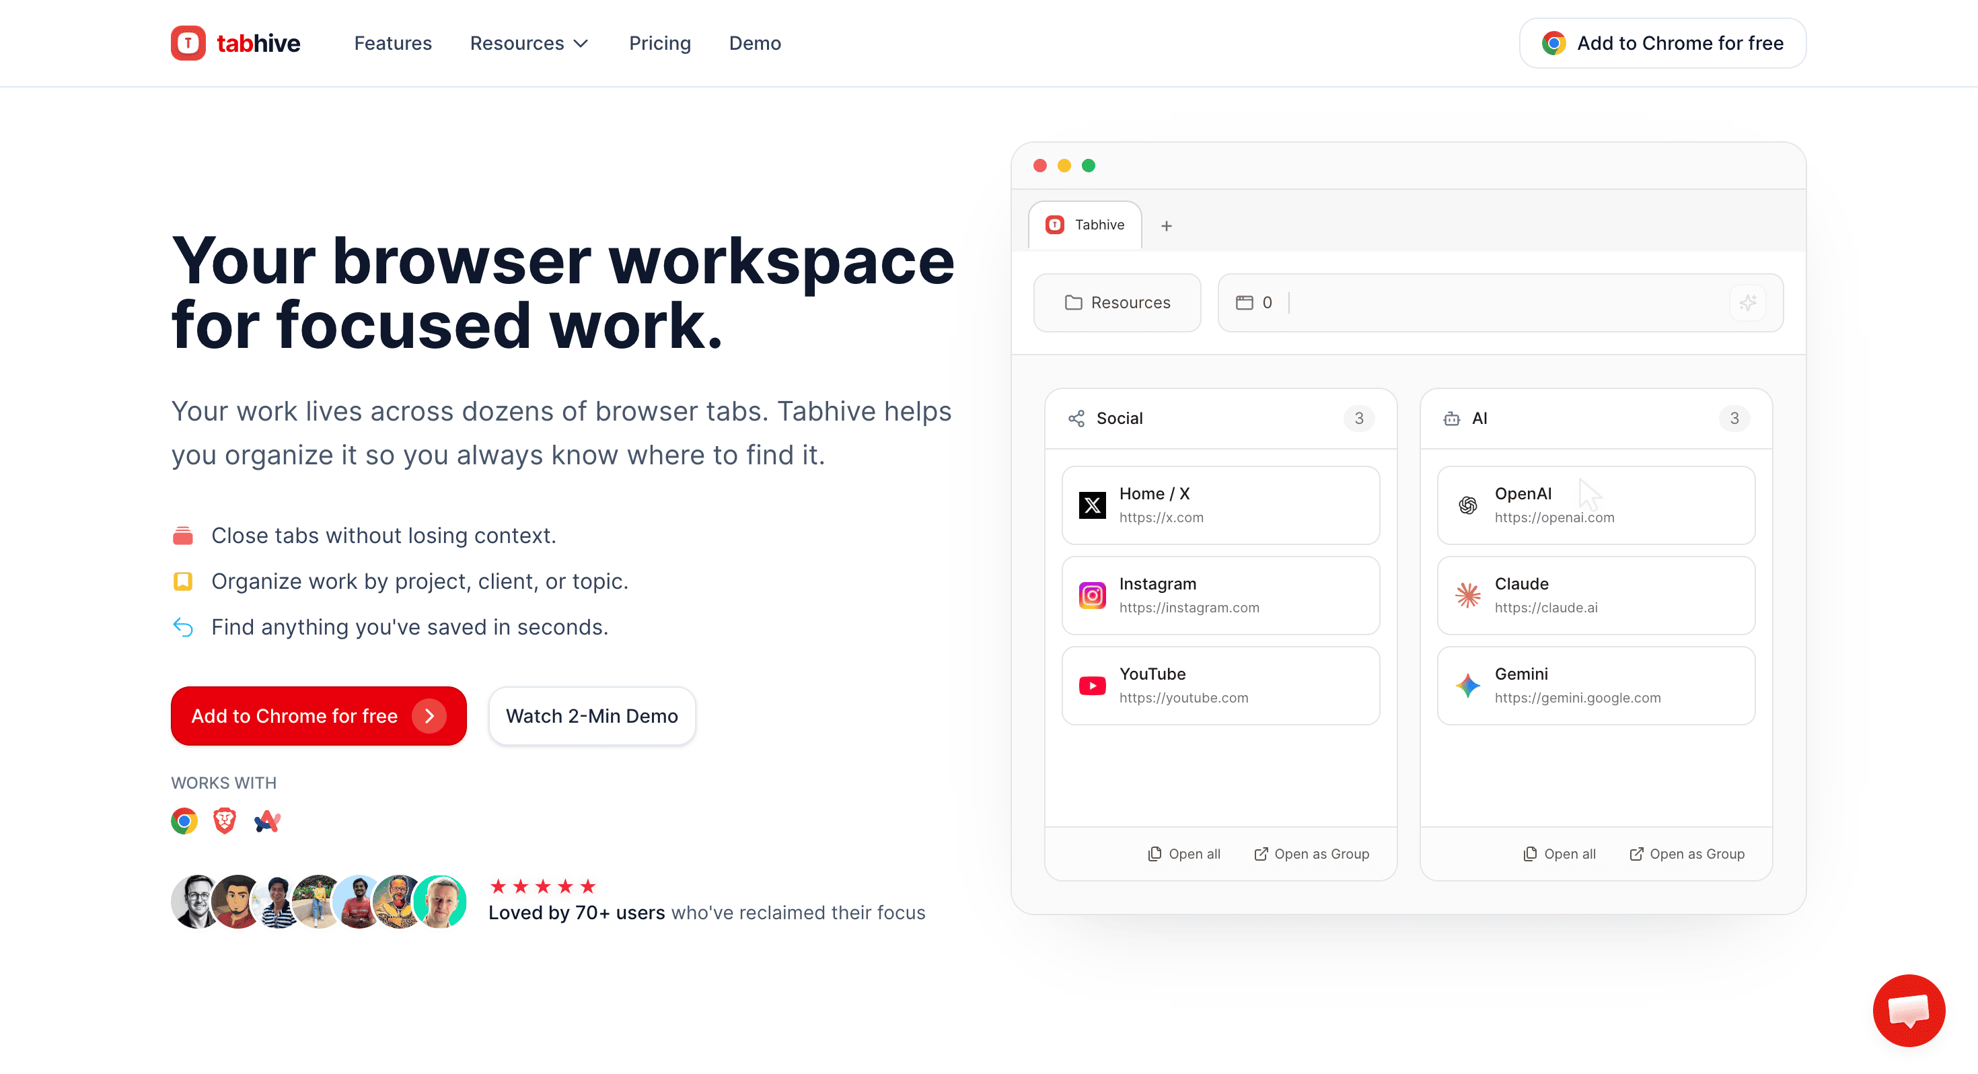Click the tabhive logo icon
The width and height of the screenshot is (1978, 1074).
188,43
